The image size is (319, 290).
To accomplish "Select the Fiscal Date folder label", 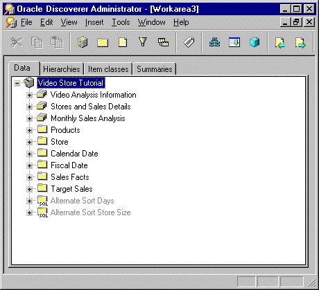I will coord(69,165).
